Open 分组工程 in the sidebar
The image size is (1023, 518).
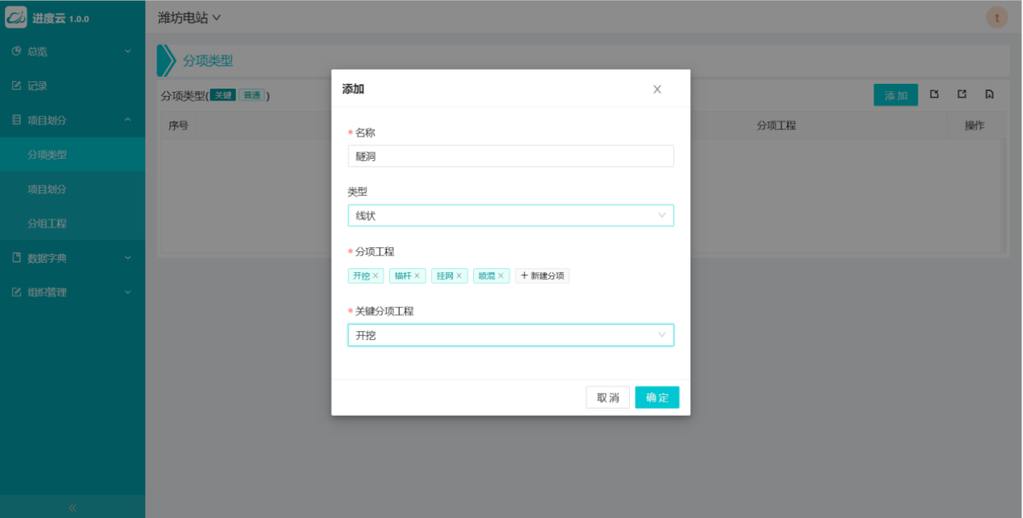(x=47, y=223)
